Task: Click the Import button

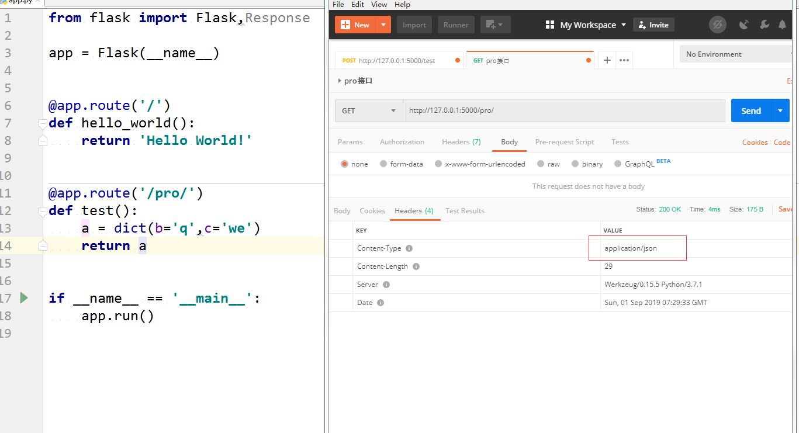Action: (x=414, y=25)
